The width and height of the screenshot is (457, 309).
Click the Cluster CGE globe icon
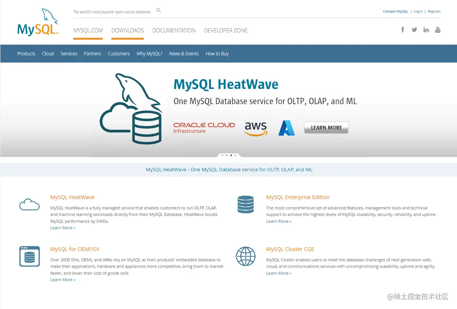coord(246,256)
